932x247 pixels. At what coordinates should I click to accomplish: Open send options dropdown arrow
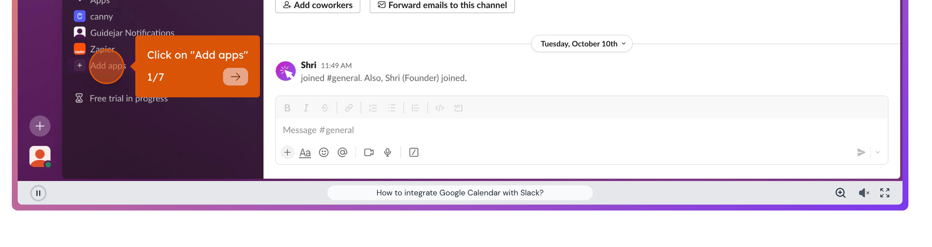pyautogui.click(x=878, y=152)
